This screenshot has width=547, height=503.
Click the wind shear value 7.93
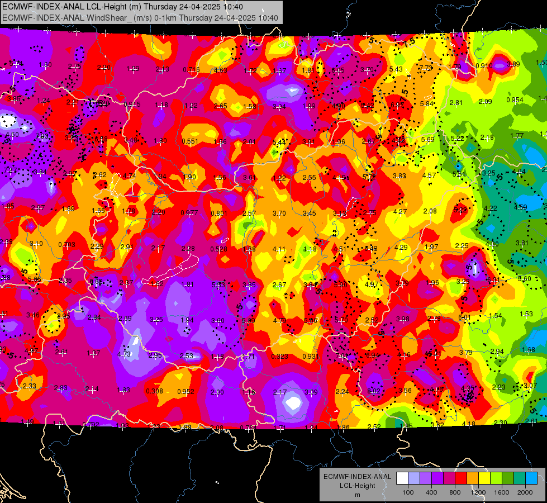pyautogui.click(x=42, y=136)
